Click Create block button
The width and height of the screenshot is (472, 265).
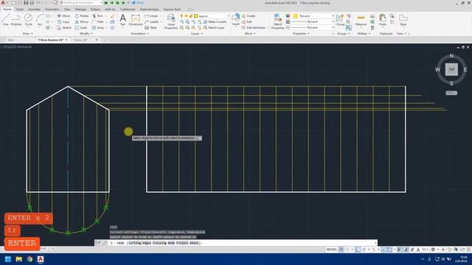249,16
